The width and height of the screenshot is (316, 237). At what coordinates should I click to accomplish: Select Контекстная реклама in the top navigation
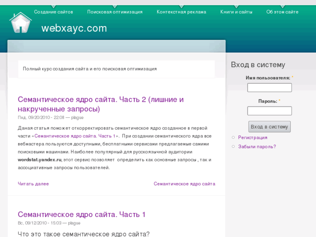click(x=181, y=12)
